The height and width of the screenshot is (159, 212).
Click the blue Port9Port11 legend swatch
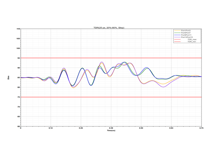(x=177, y=35)
